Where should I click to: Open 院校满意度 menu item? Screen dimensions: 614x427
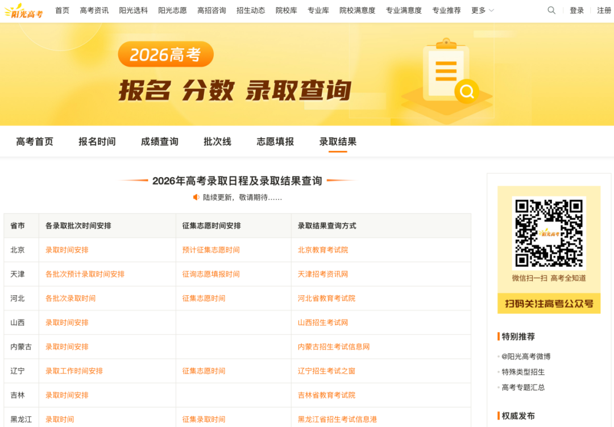[x=357, y=11]
